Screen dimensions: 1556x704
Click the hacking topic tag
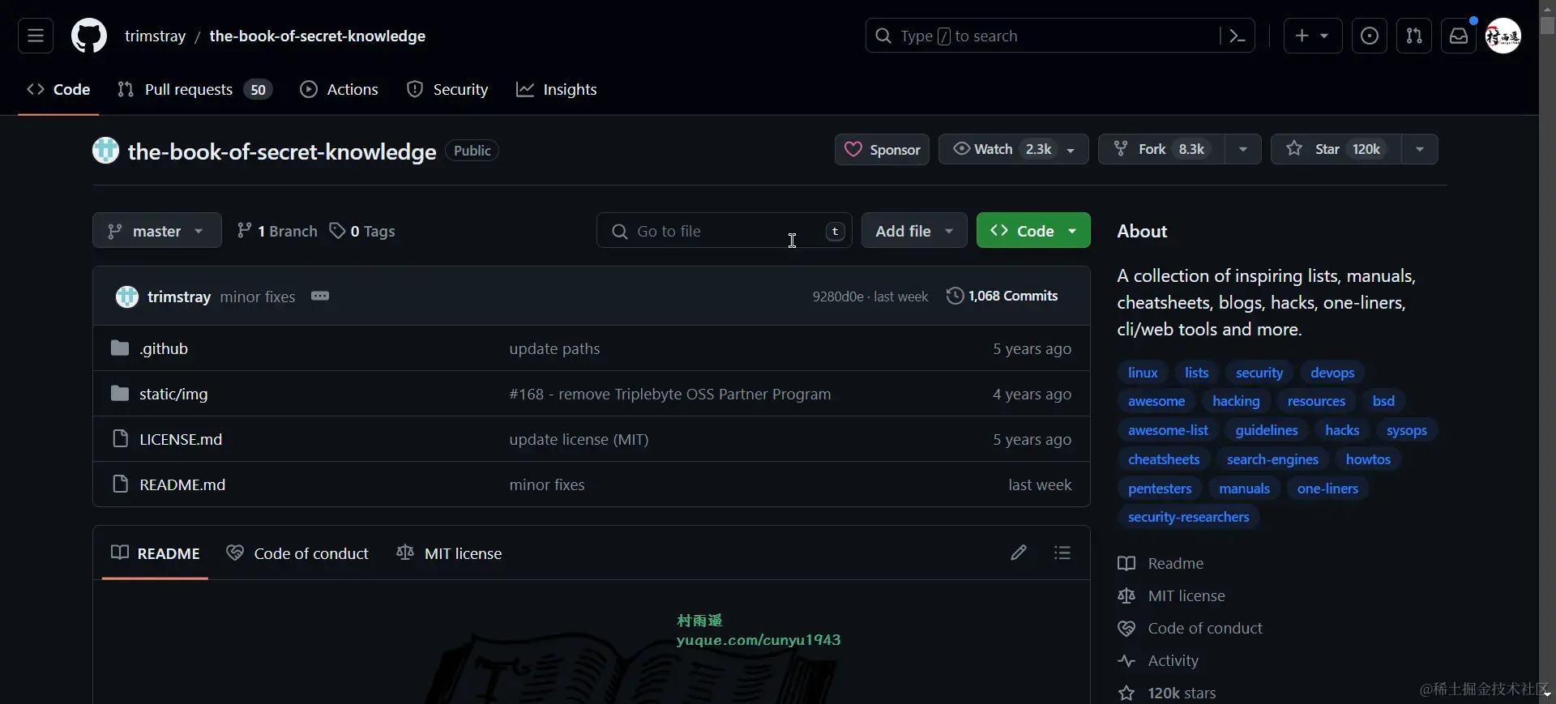(x=1236, y=401)
